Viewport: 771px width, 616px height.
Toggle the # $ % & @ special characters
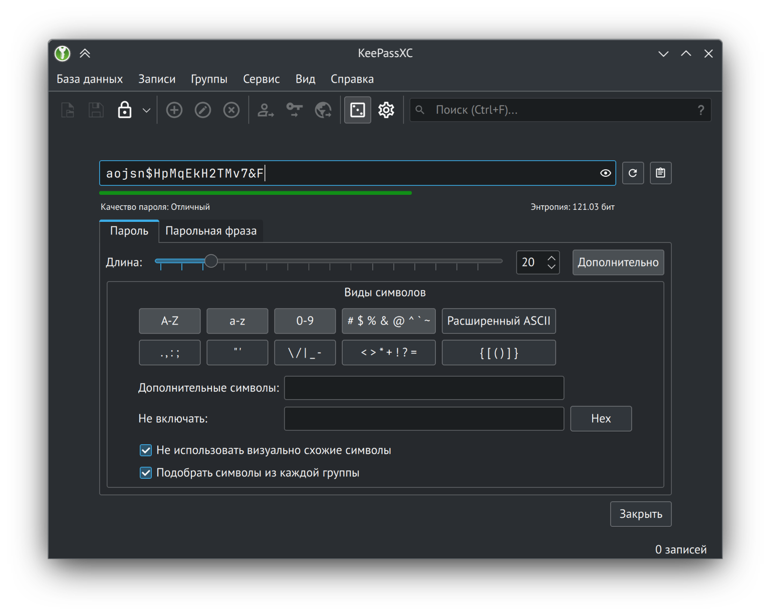[x=389, y=321]
